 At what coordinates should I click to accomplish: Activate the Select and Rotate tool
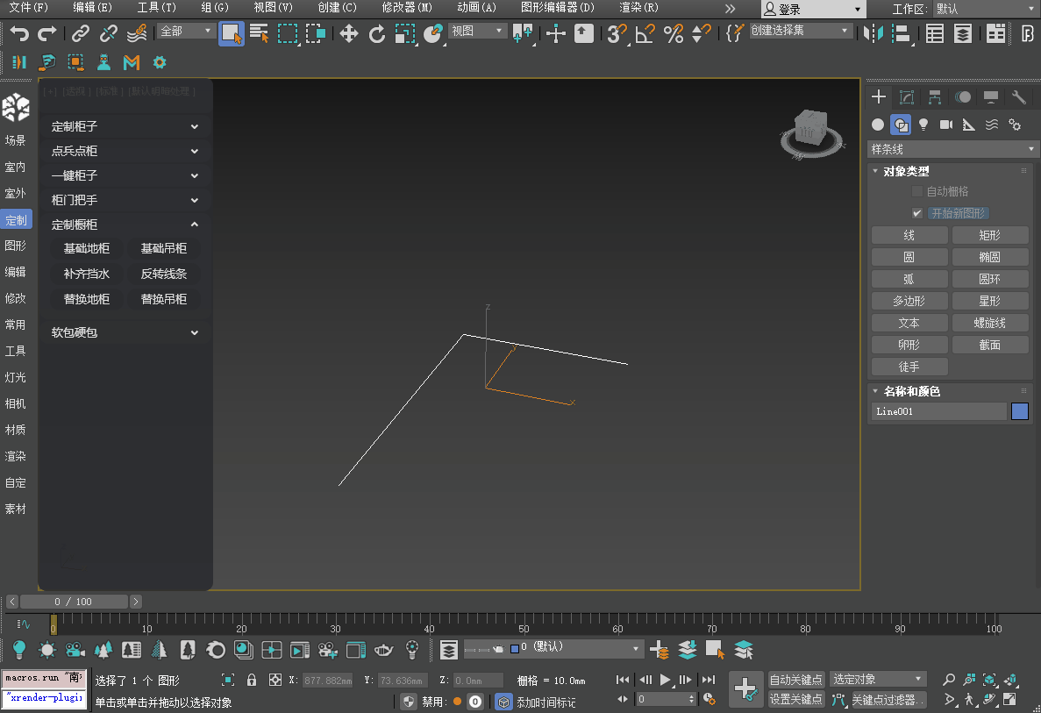pos(376,33)
